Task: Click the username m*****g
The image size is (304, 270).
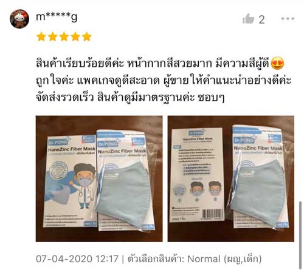Action: [x=57, y=17]
